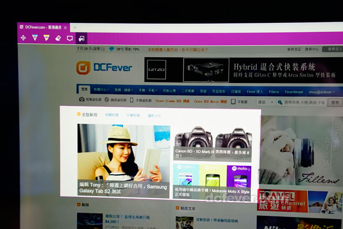Choose the Add a typed note tool
Viewport: 343px width, 229px height.
coord(70,38)
